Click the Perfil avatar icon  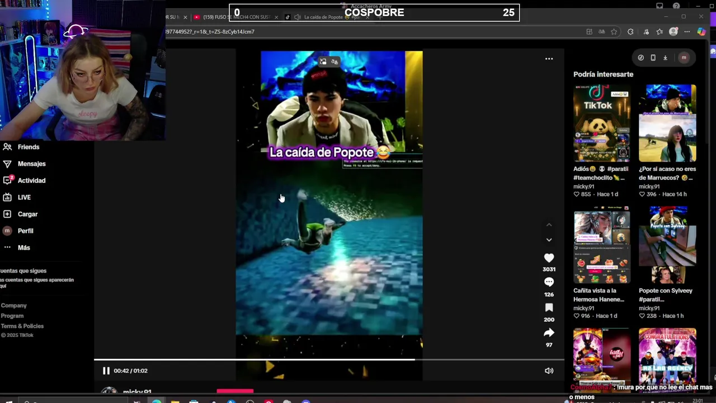(x=7, y=231)
